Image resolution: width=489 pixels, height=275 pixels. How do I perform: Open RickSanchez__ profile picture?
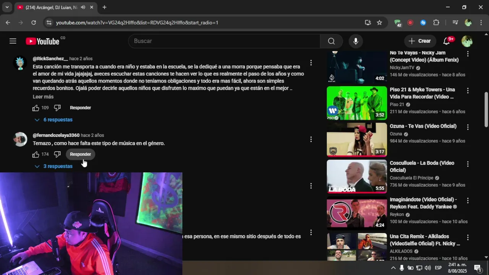[x=20, y=63]
